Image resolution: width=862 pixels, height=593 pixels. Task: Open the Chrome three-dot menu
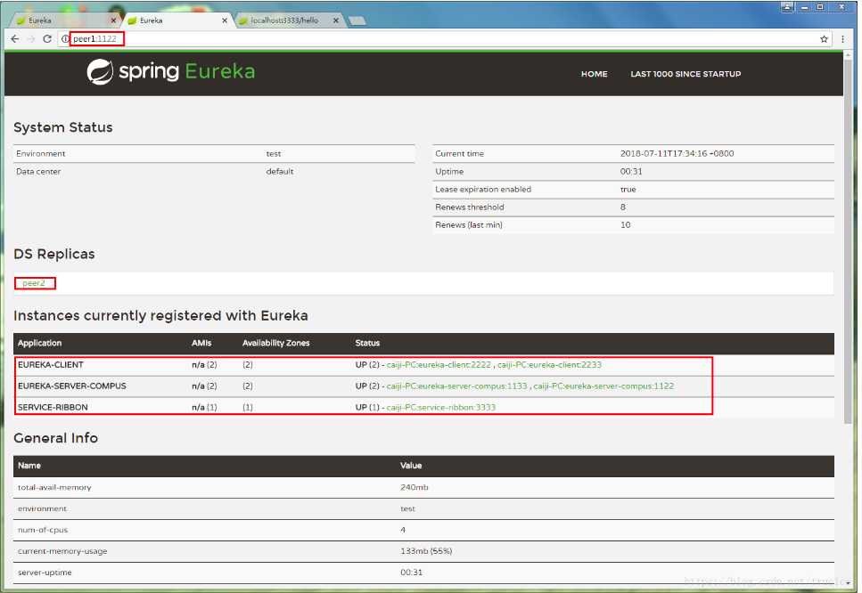[842, 39]
